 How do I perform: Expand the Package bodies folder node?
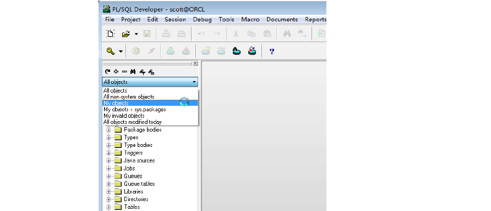tap(108, 130)
